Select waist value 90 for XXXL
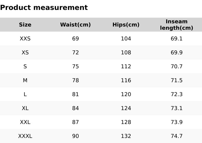The height and width of the screenshot is (143, 202). pos(75,136)
